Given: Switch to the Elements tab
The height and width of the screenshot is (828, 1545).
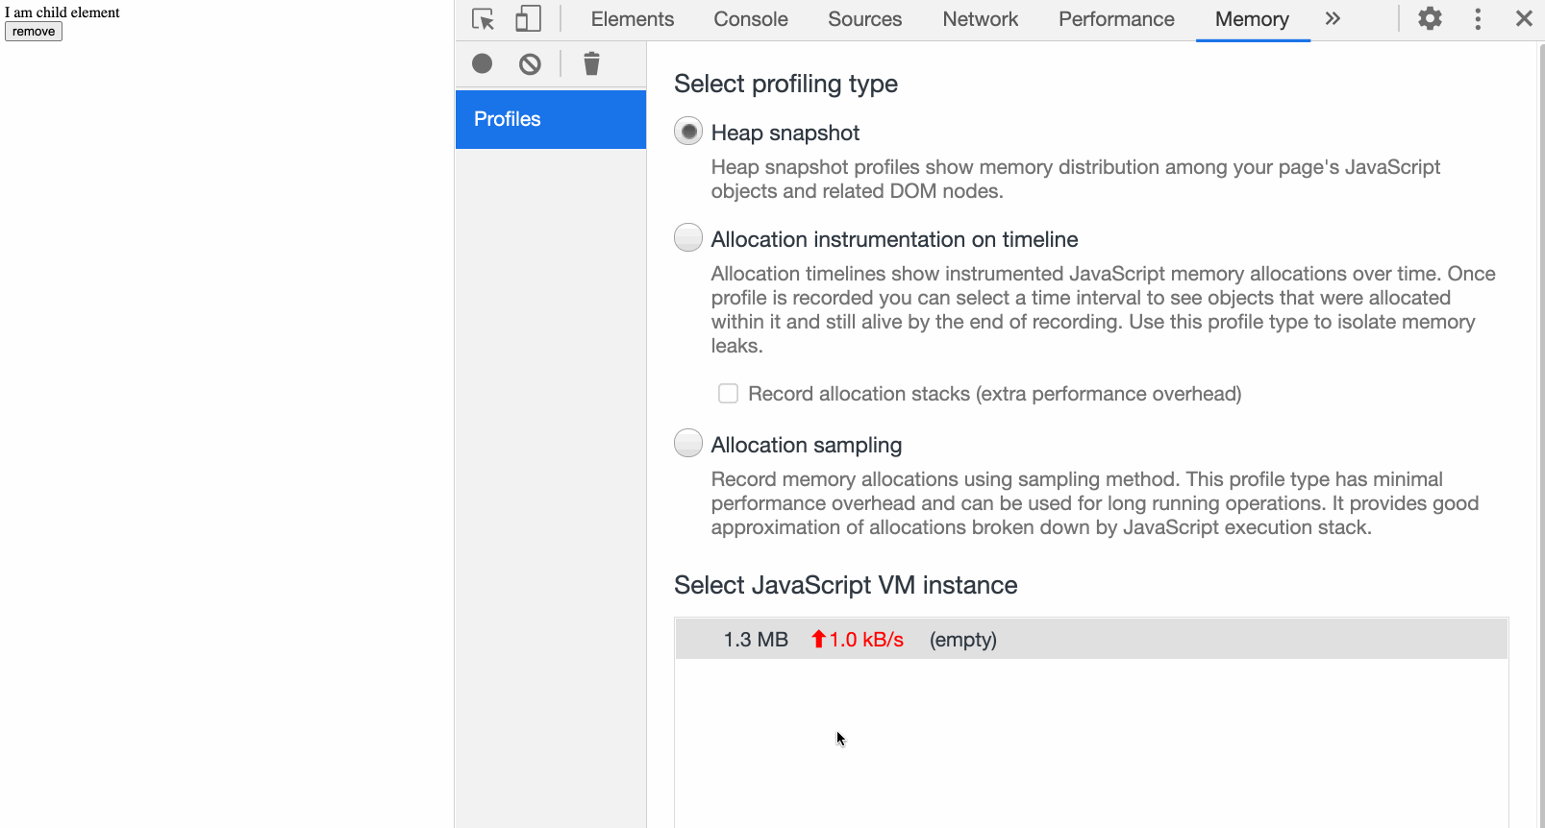Looking at the screenshot, I should 632,19.
